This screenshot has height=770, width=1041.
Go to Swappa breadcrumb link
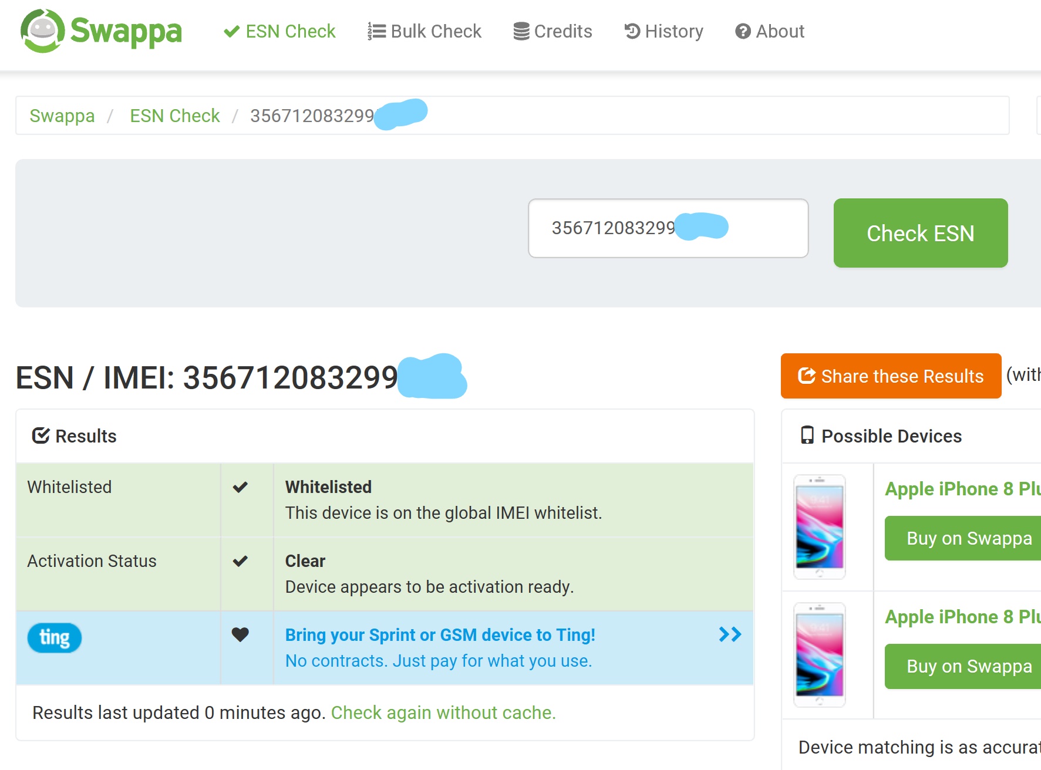point(62,116)
